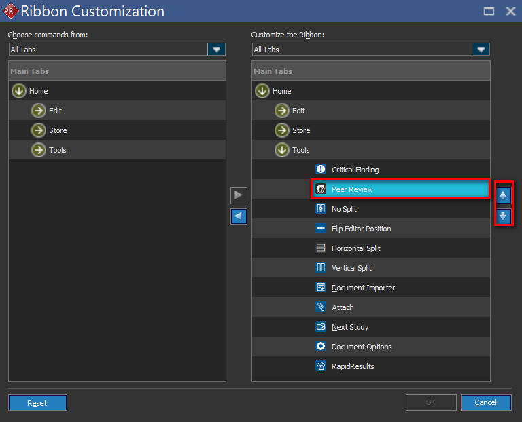The height and width of the screenshot is (422, 522).
Task: Expand the Edit group in left panel
Action: [39, 111]
